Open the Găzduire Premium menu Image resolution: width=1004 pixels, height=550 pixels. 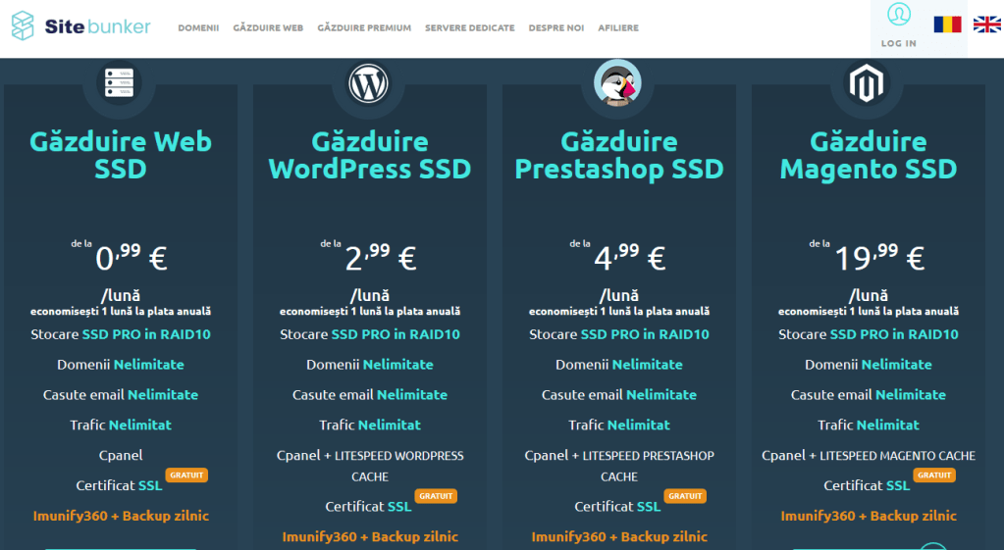point(364,28)
